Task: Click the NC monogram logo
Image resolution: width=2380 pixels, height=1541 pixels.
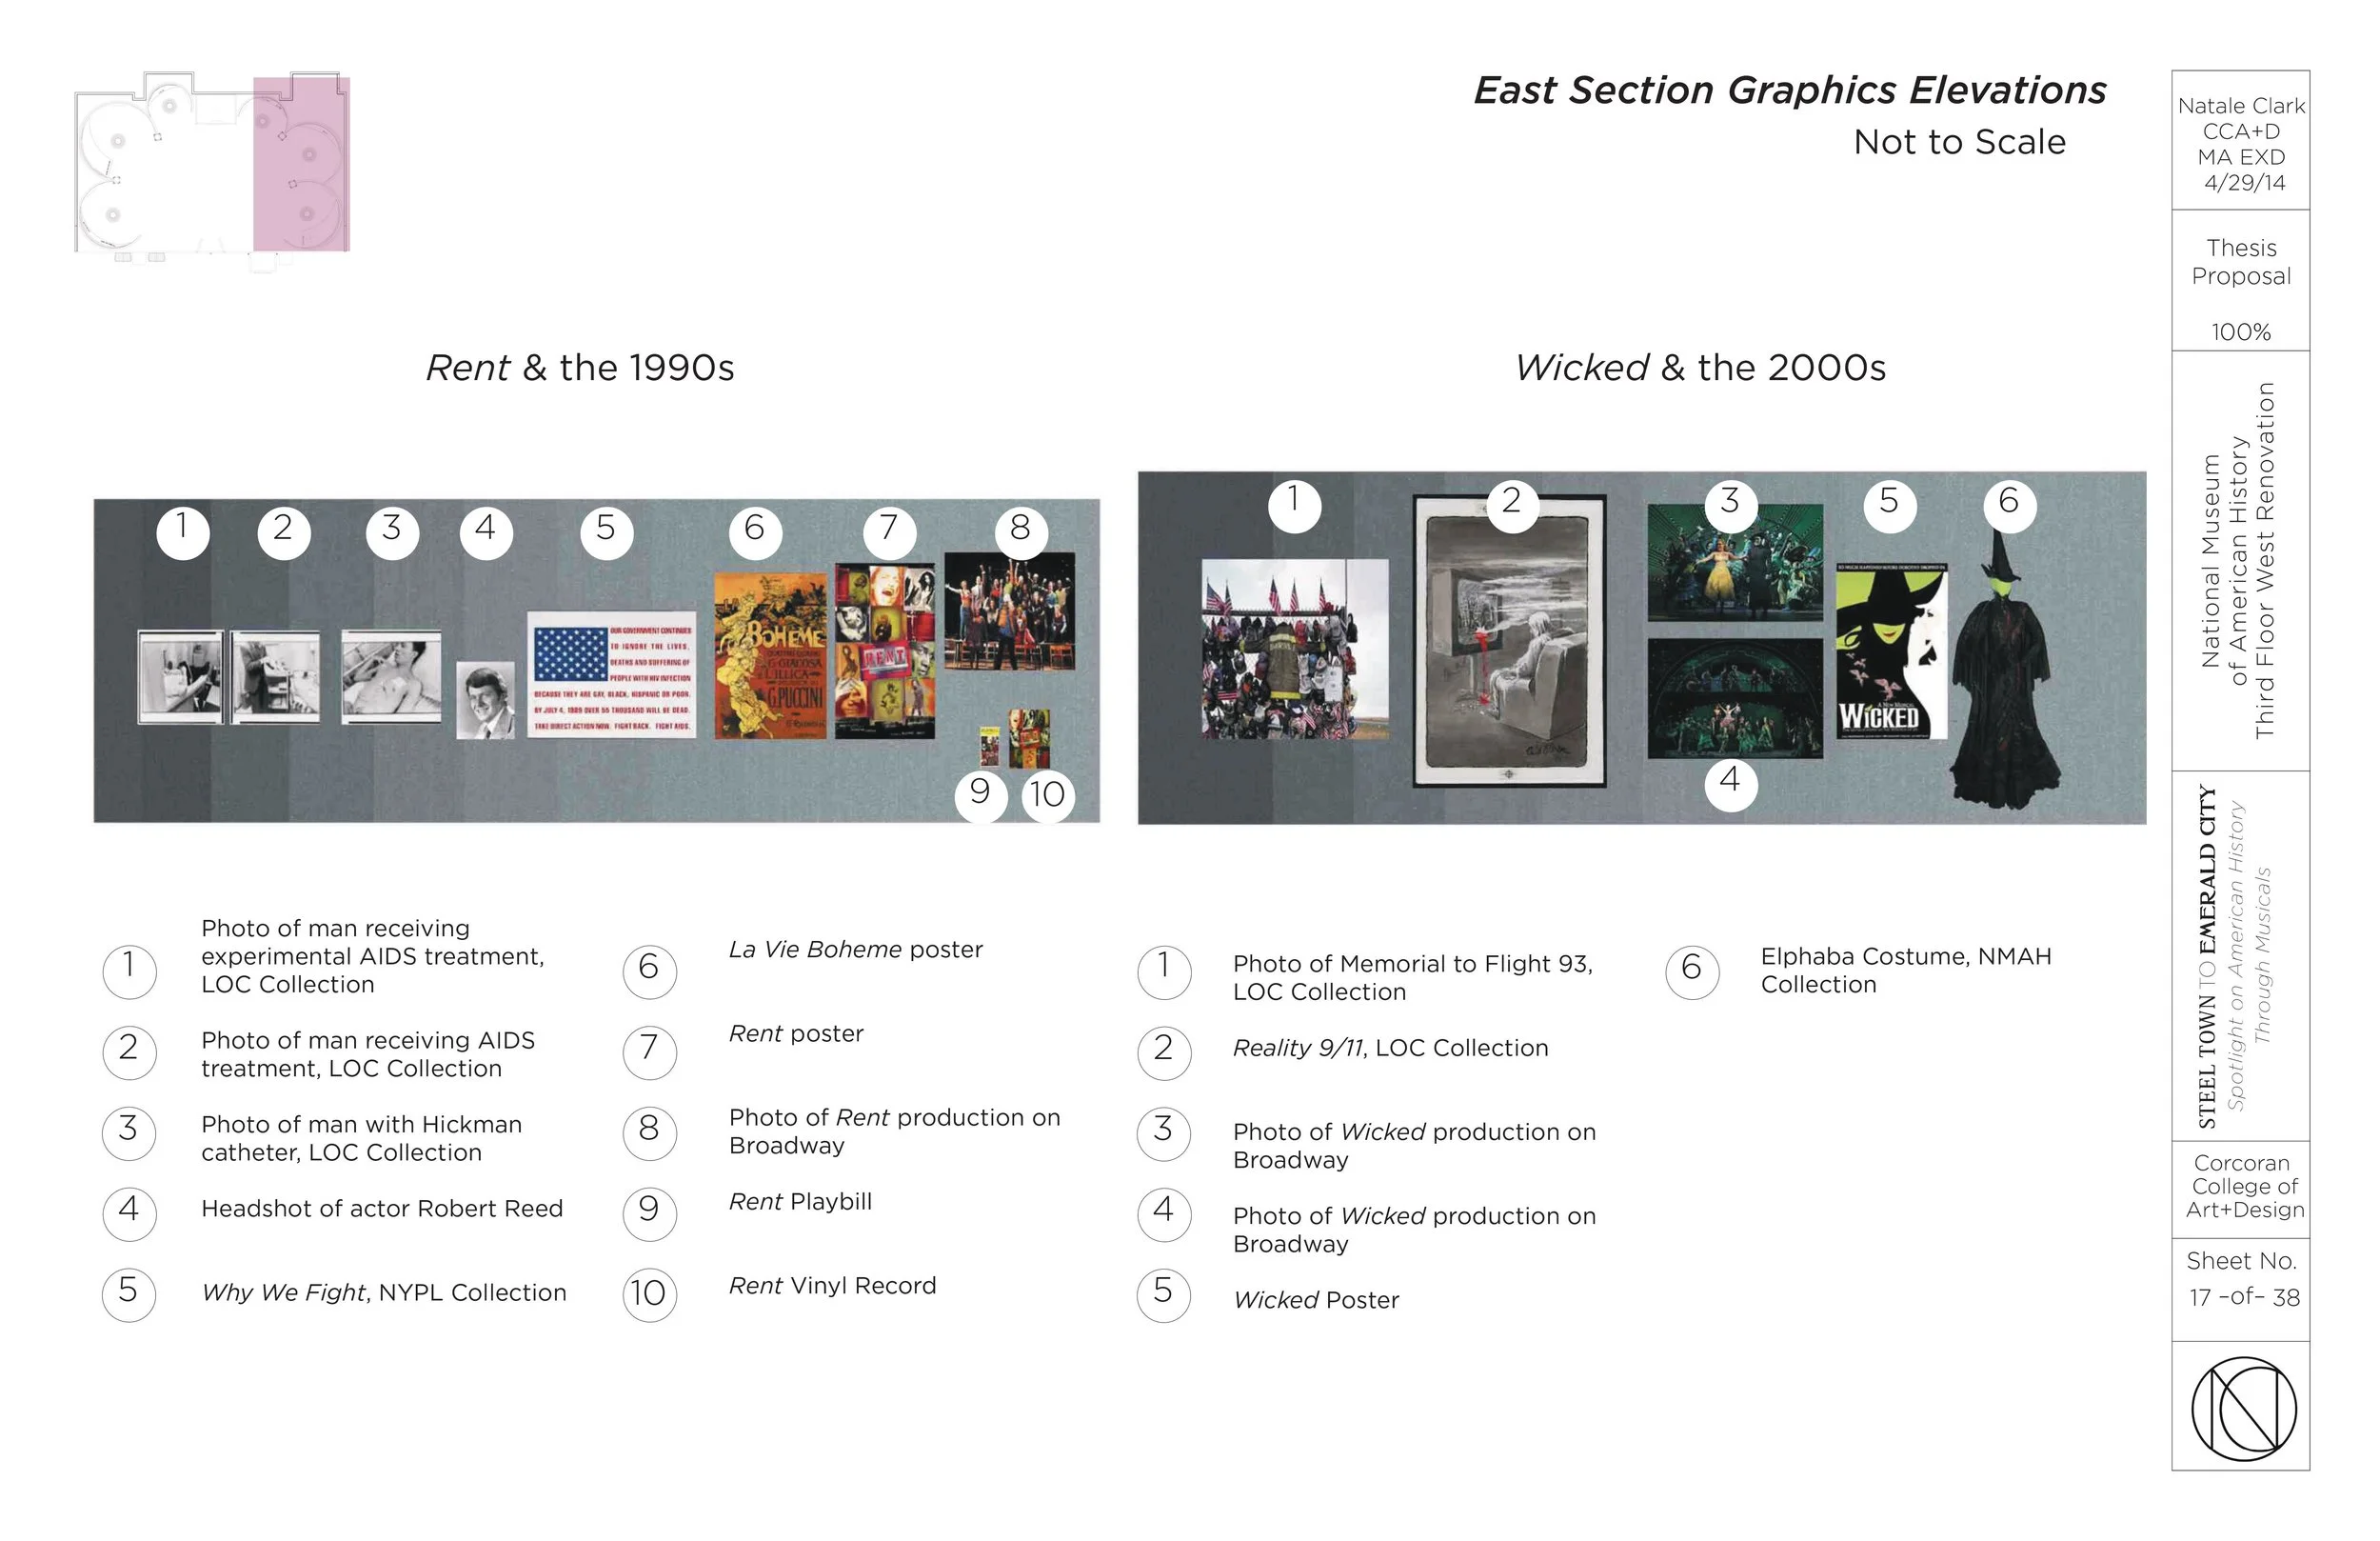Action: [2243, 1407]
